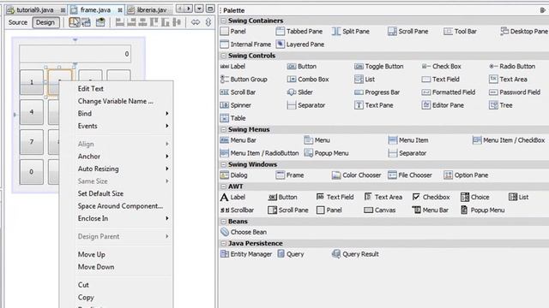The width and height of the screenshot is (549, 308).
Task: Pick the Table component
Action: pos(232,118)
